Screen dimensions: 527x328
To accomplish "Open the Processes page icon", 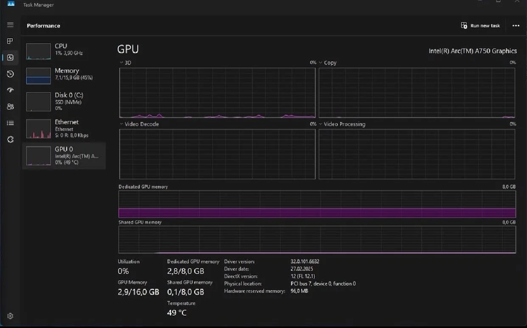I will click(10, 41).
